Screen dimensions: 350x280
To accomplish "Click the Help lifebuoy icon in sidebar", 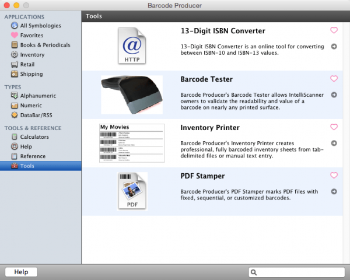I will pyautogui.click(x=15, y=146).
